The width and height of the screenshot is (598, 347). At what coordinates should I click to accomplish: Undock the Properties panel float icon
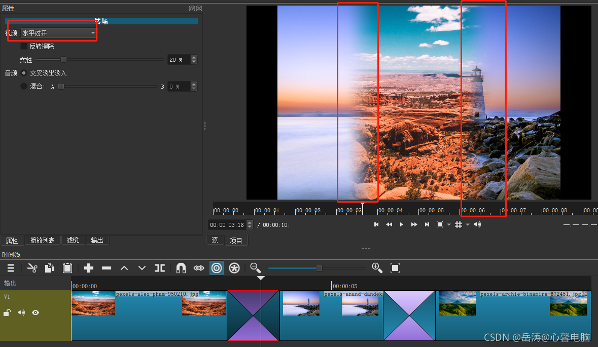tap(192, 9)
